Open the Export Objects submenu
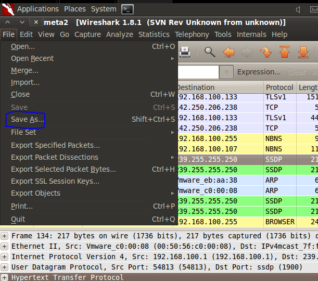This screenshot has width=318, height=281. [x=89, y=193]
